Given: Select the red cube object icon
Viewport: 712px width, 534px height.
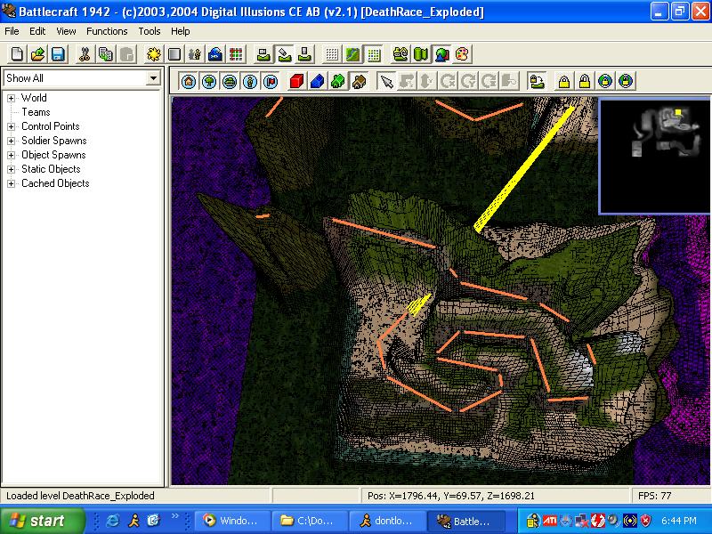Looking at the screenshot, I should click(296, 82).
